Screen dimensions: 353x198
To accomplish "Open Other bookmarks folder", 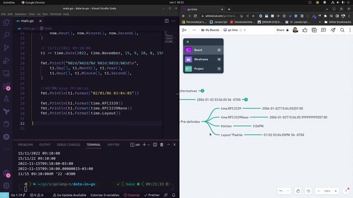I will coord(338,22).
